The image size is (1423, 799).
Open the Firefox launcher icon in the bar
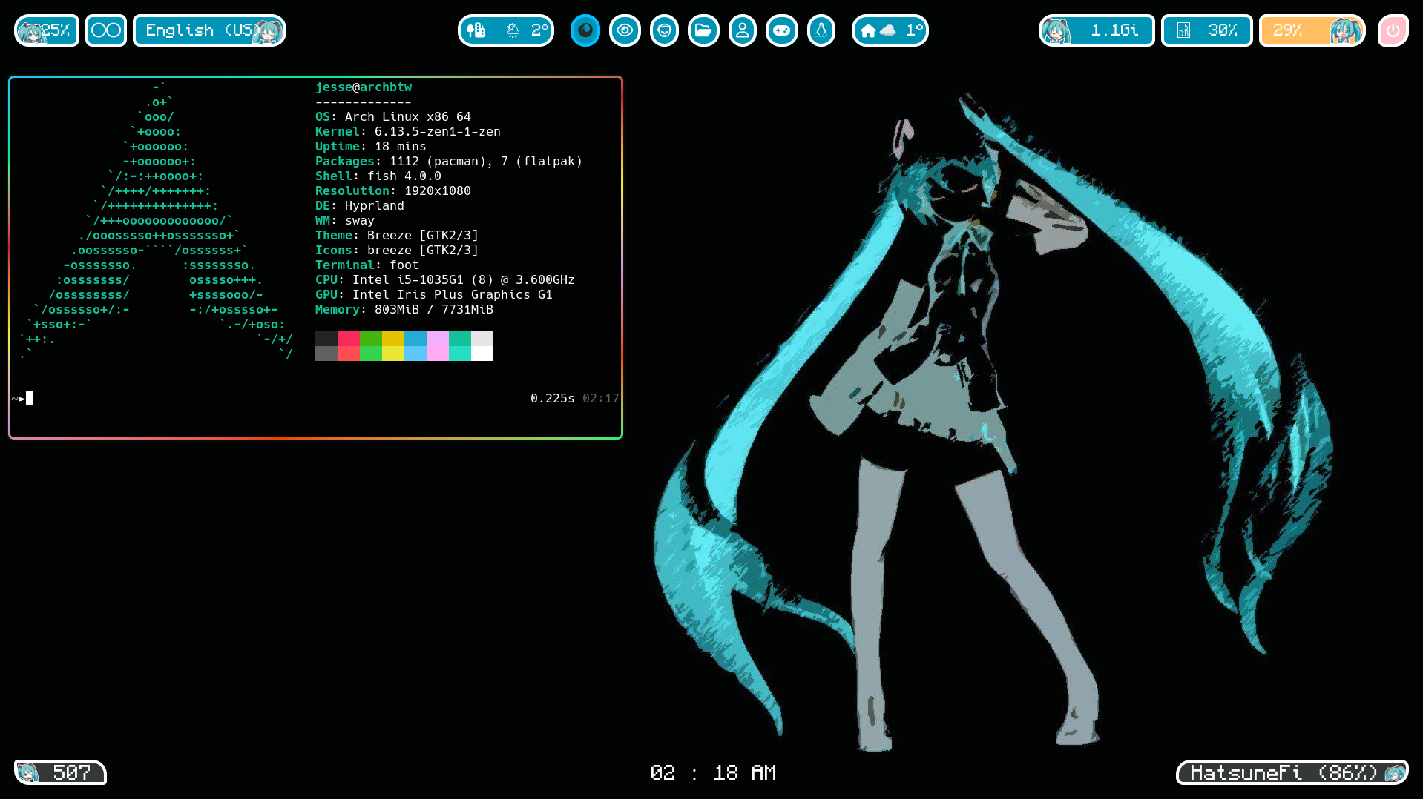click(585, 30)
